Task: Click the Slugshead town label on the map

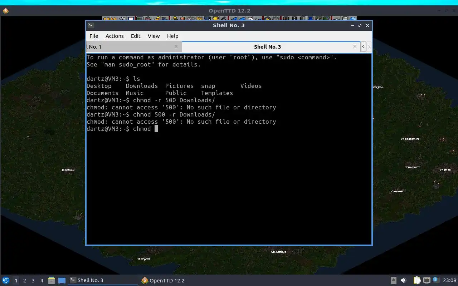Action: (x=445, y=169)
